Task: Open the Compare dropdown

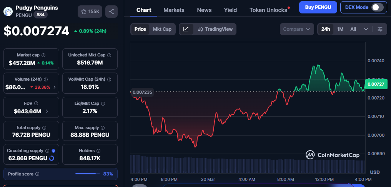Action: (x=297, y=29)
